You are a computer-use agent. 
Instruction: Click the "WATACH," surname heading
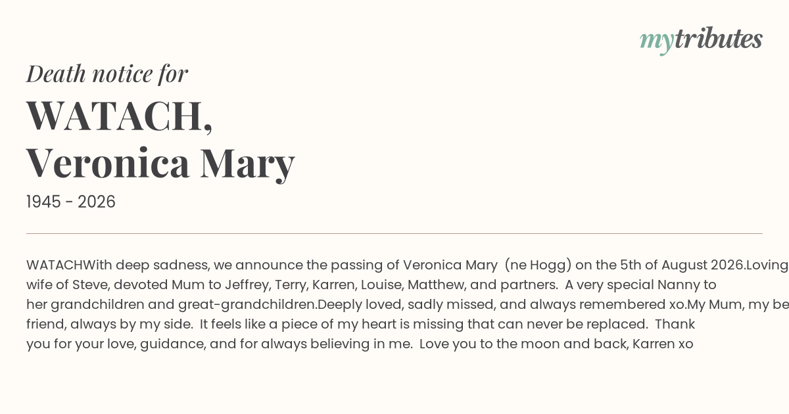(120, 116)
